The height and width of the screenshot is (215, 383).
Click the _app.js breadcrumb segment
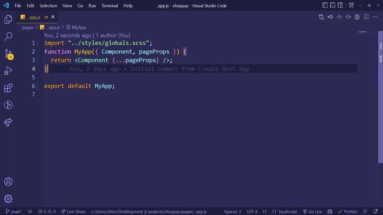click(50, 27)
